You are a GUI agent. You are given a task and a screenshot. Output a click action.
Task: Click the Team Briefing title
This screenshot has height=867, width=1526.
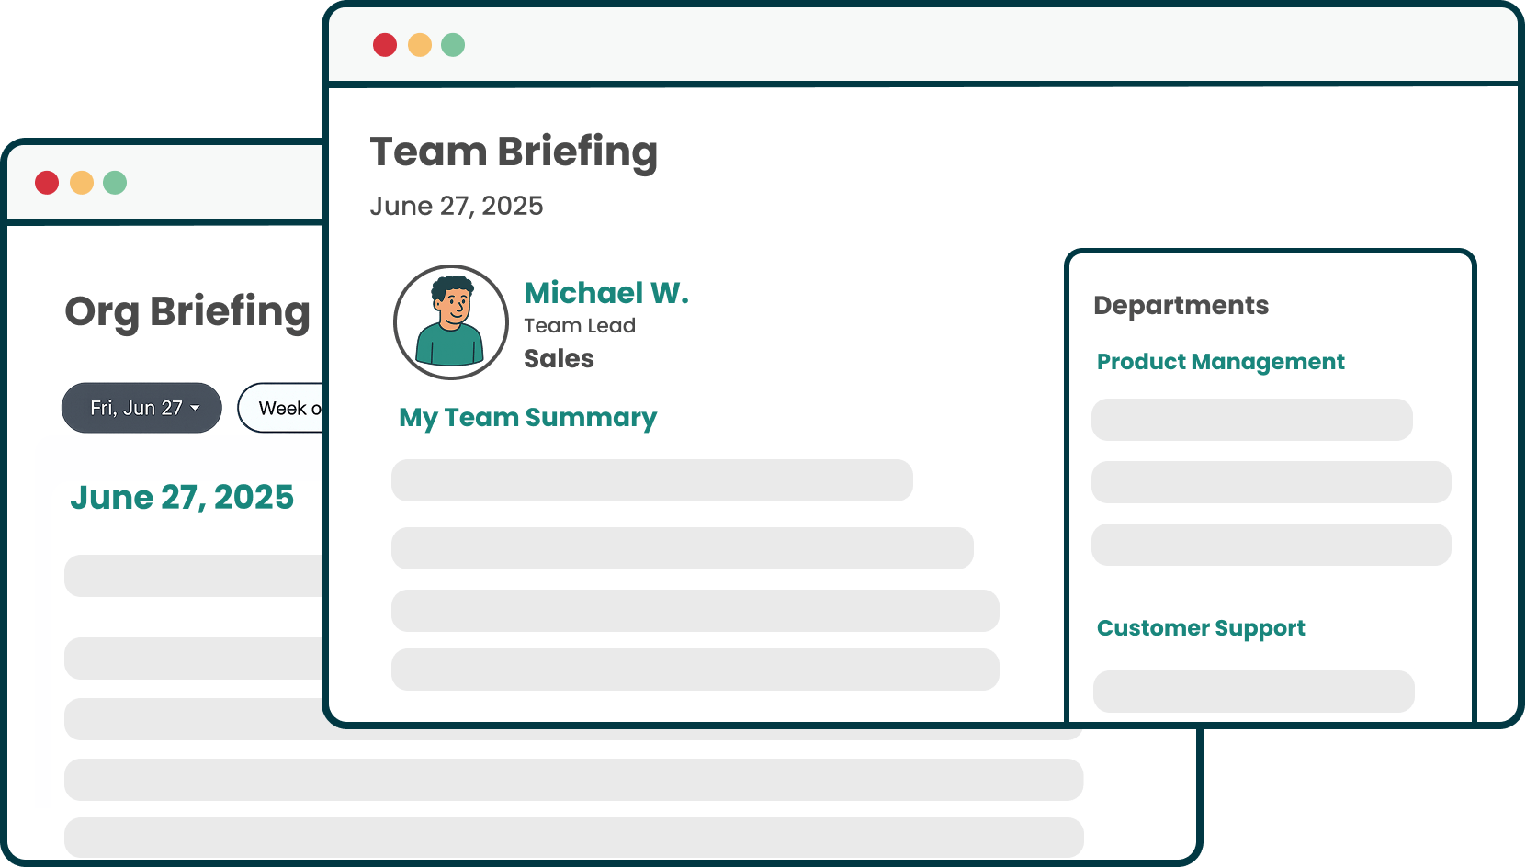514,152
